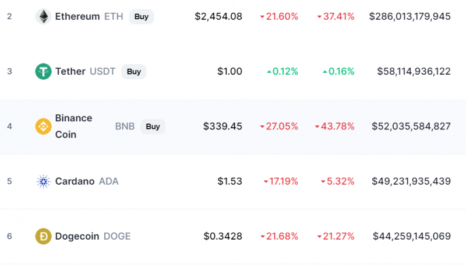This screenshot has width=466, height=267.
Task: Click the gold Dogecoin logo icon
Action: (x=43, y=236)
